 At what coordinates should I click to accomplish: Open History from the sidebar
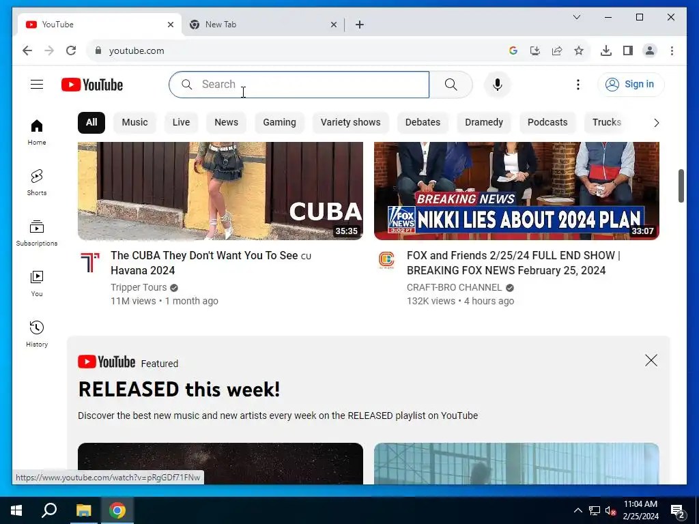click(37, 334)
